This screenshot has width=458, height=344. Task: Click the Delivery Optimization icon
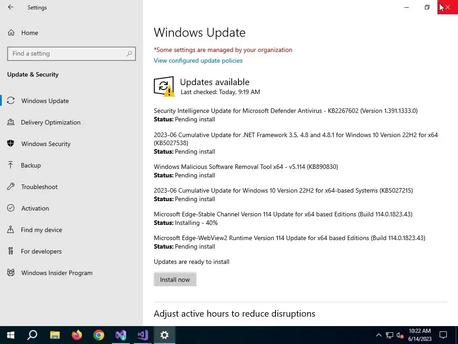tap(11, 122)
